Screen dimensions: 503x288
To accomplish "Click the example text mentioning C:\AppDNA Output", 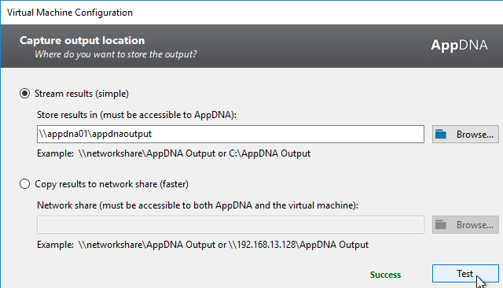I will coord(174,153).
